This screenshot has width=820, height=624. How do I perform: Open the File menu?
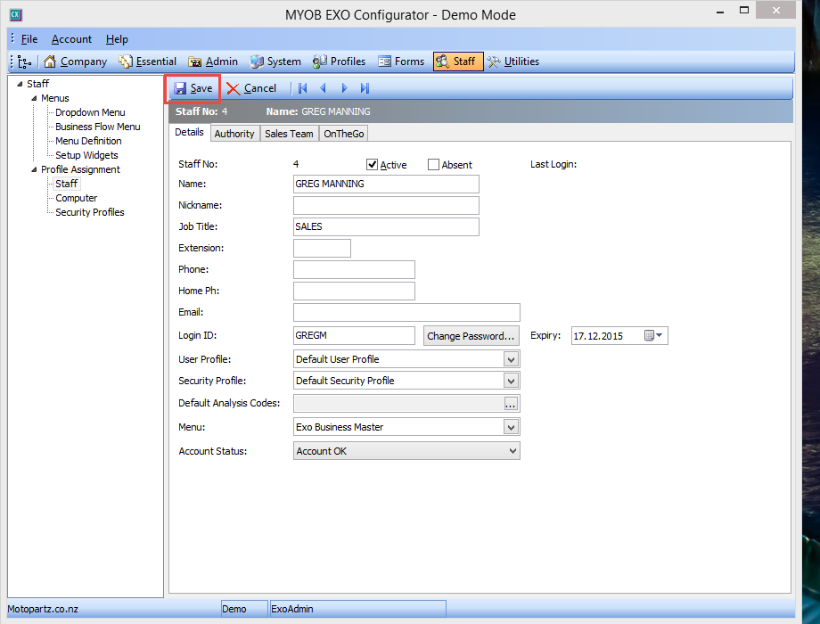[29, 39]
